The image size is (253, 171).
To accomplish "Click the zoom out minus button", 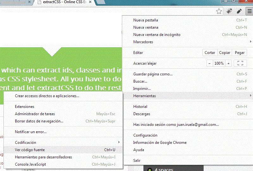I will pyautogui.click(x=210, y=63).
